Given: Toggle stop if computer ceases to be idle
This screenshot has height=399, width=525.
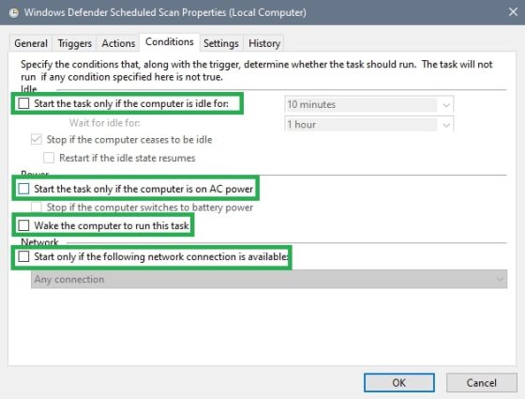Looking at the screenshot, I should point(37,140).
